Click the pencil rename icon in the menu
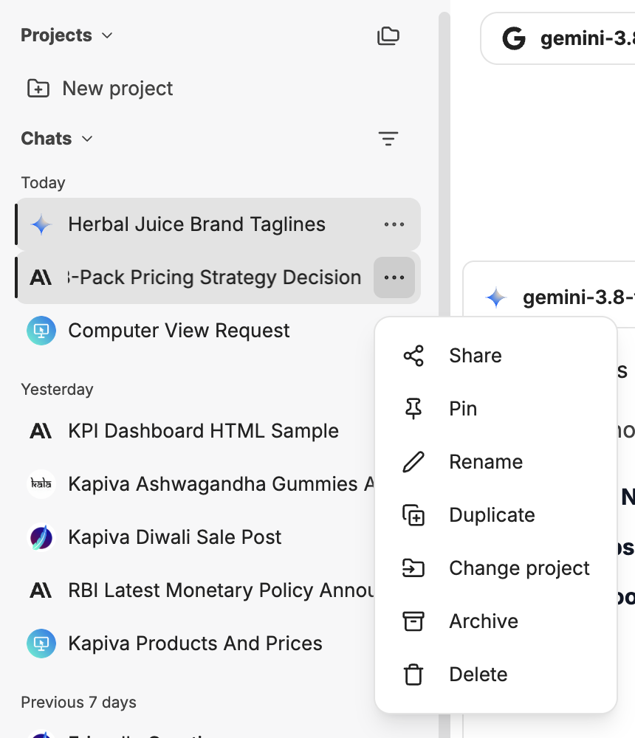The height and width of the screenshot is (738, 635). (x=413, y=462)
